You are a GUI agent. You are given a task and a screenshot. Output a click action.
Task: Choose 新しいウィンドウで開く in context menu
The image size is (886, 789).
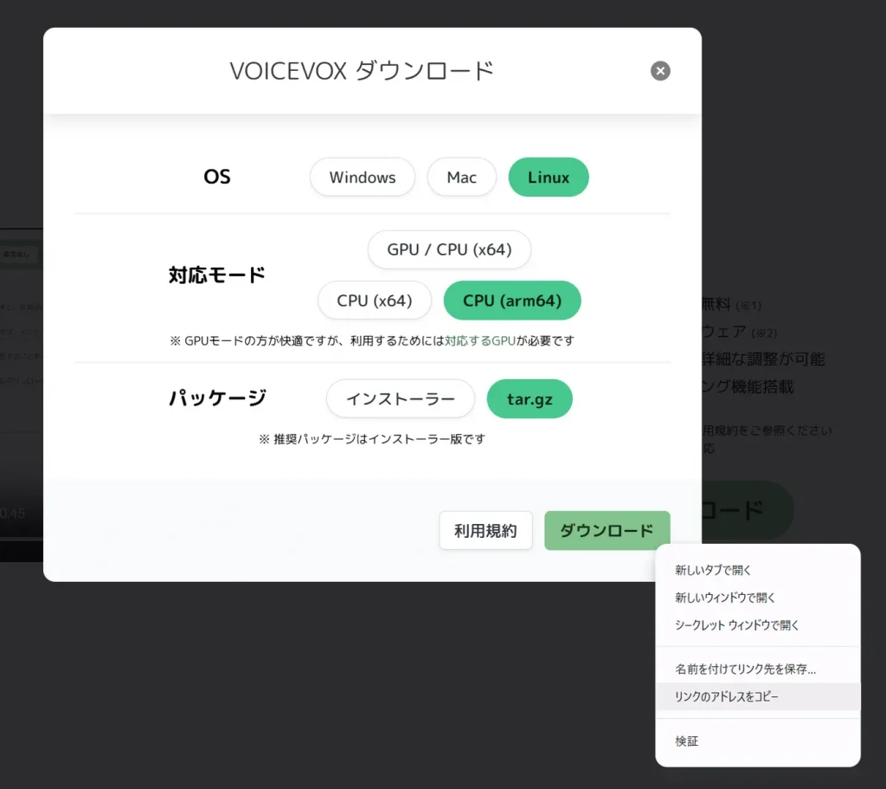(758, 598)
